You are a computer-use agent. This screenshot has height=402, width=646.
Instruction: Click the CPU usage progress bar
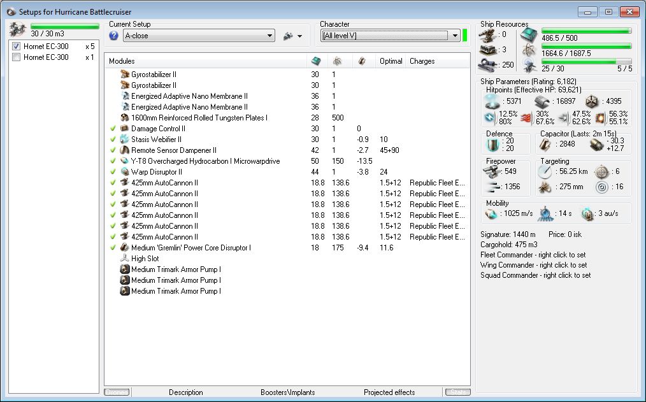pos(586,31)
